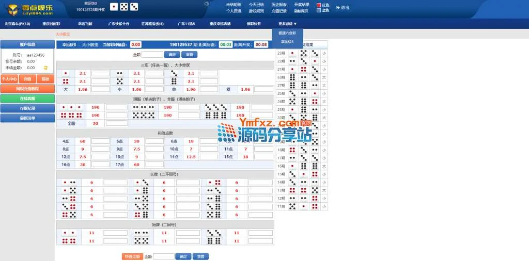Click the balance refresh icon in account info

[45, 68]
